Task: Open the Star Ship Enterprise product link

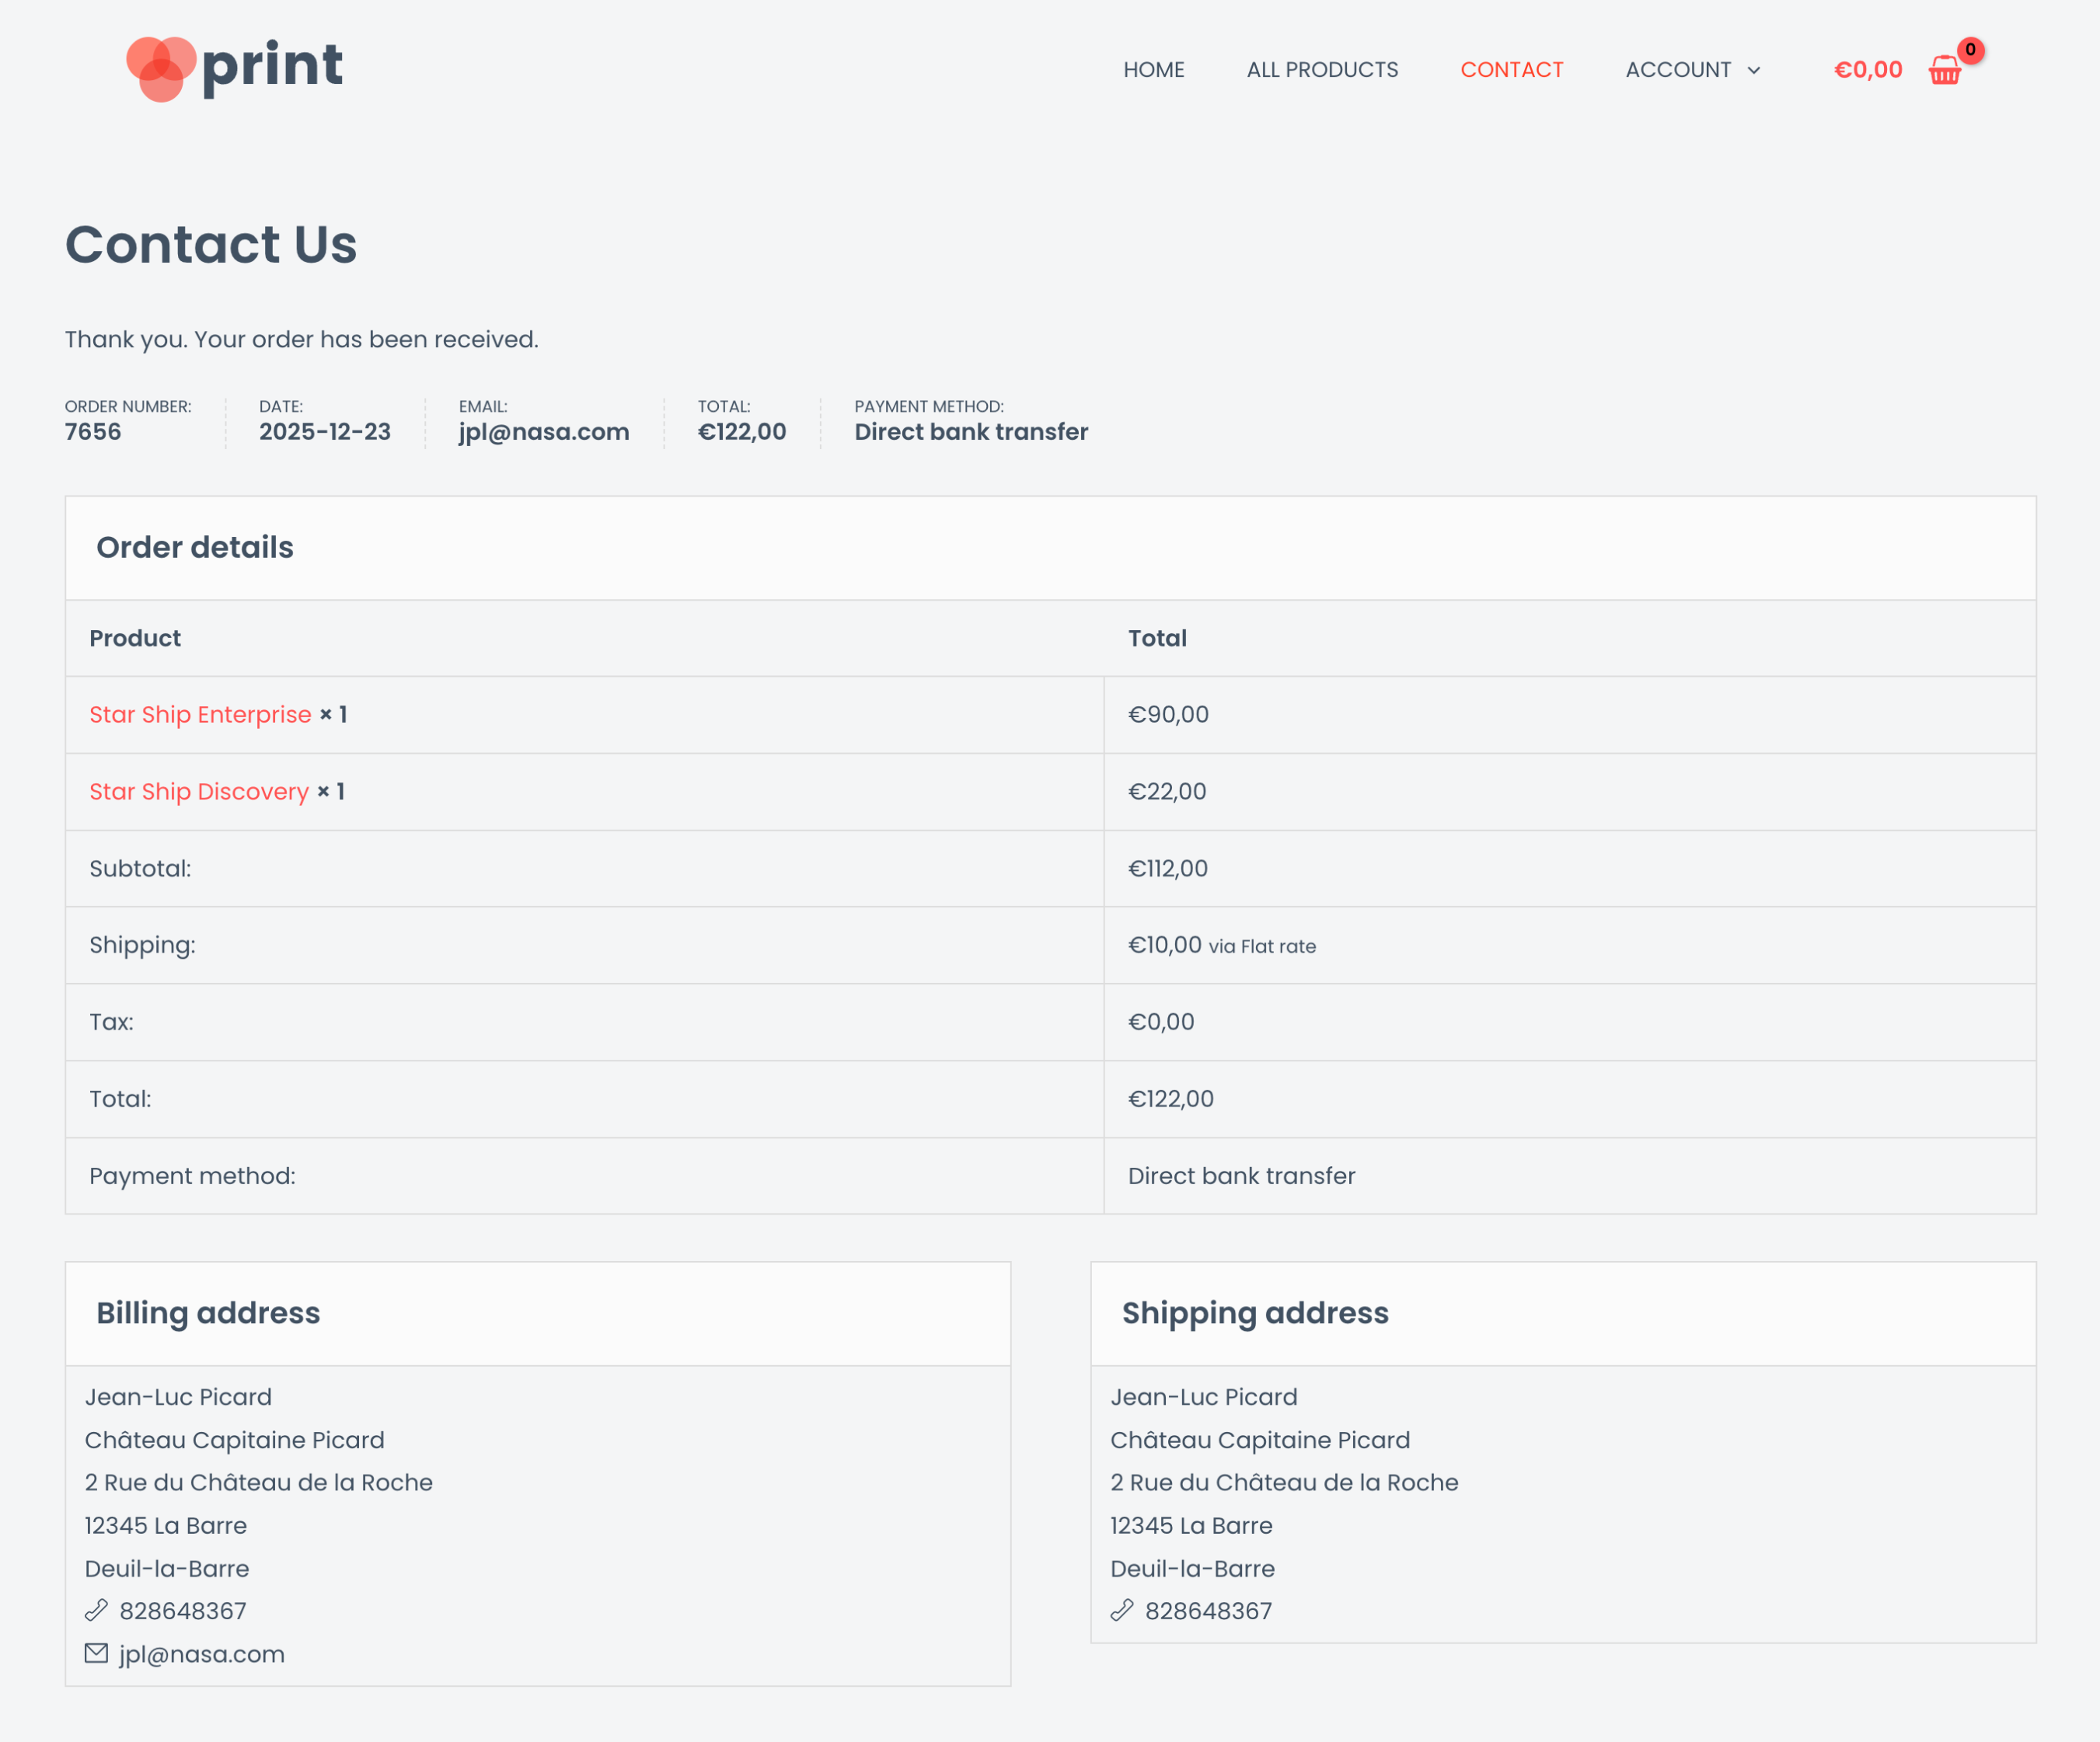Action: point(200,714)
